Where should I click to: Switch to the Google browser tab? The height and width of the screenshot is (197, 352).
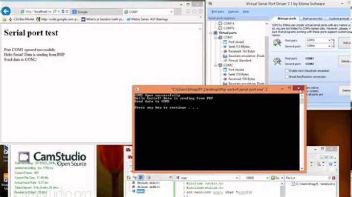[x=96, y=12]
